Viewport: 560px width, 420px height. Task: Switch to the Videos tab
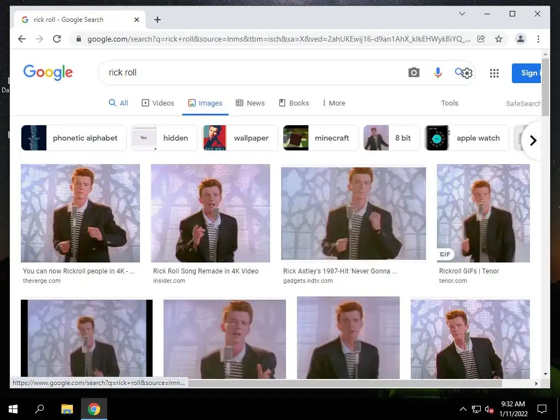[x=158, y=103]
